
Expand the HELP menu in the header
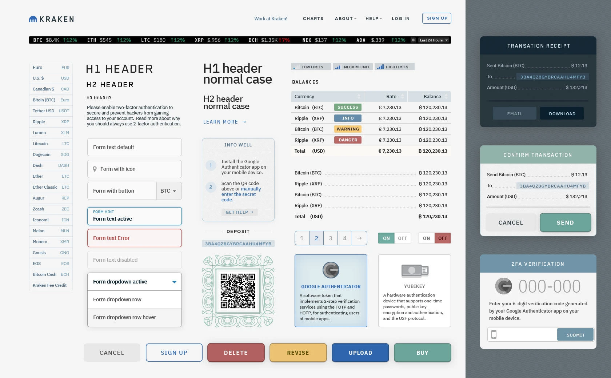pos(374,19)
